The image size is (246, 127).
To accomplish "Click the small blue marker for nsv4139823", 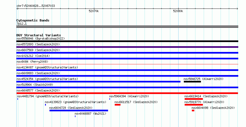I will [x=46, y=105].
